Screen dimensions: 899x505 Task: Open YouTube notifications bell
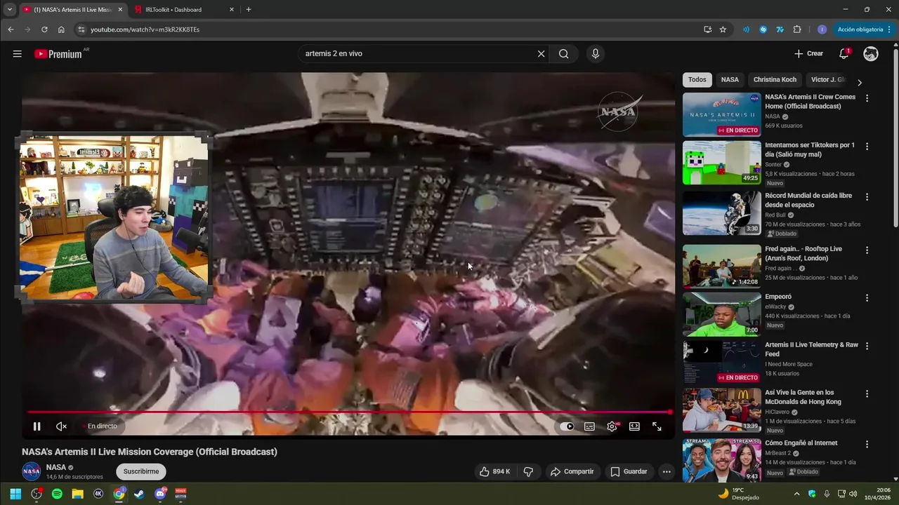click(x=844, y=54)
